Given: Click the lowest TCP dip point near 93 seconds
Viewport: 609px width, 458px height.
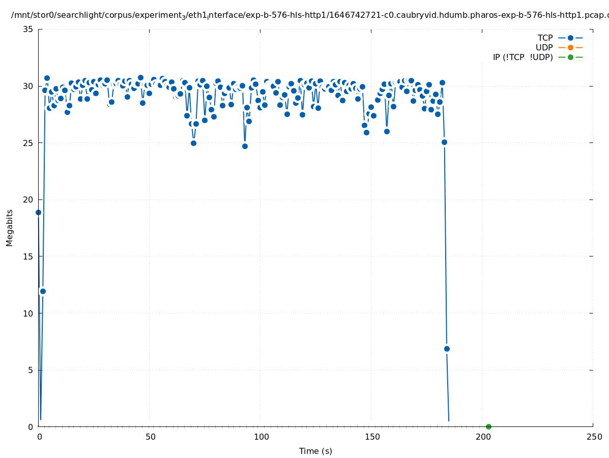Looking at the screenshot, I should pyautogui.click(x=245, y=146).
